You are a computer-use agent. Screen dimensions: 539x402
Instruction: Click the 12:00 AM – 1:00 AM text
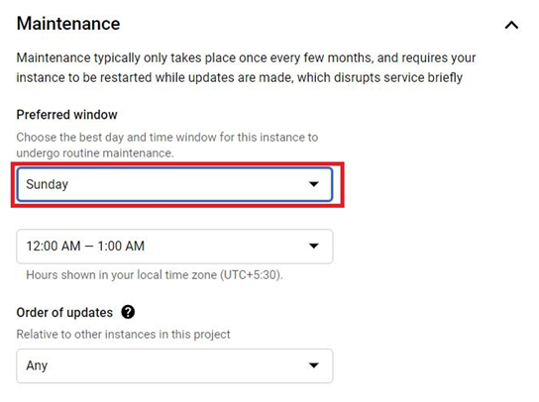(85, 246)
